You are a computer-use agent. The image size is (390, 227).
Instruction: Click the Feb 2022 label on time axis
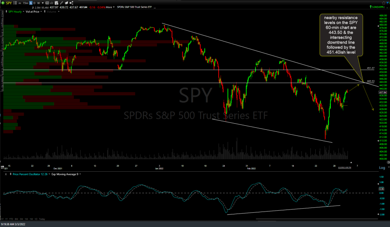tap(251, 169)
